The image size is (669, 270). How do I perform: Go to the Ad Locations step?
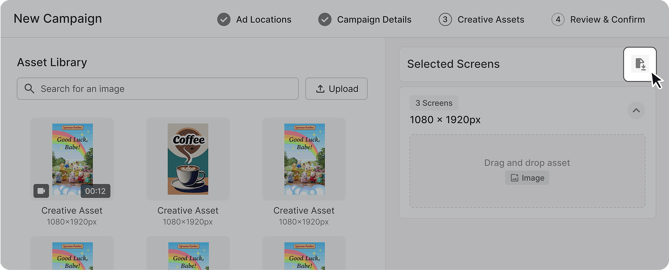click(x=263, y=20)
